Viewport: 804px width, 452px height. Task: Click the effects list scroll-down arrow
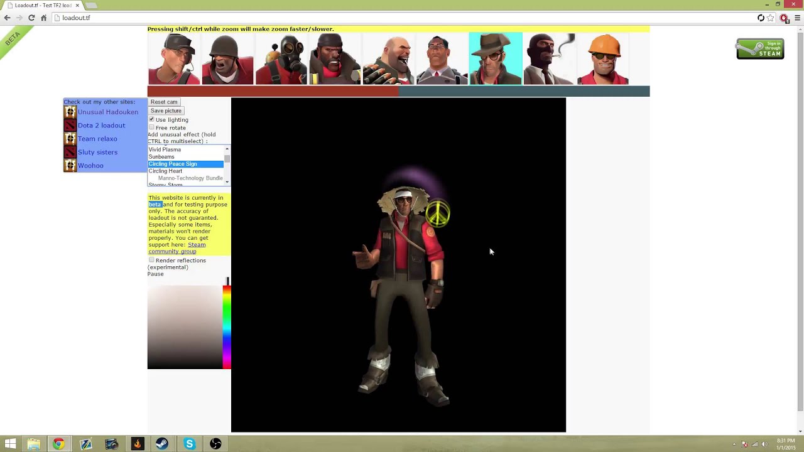click(227, 182)
